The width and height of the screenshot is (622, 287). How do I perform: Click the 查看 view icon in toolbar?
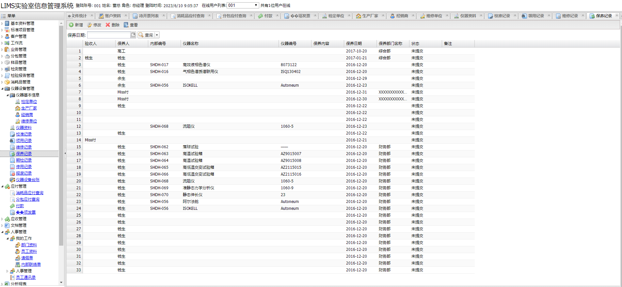126,25
